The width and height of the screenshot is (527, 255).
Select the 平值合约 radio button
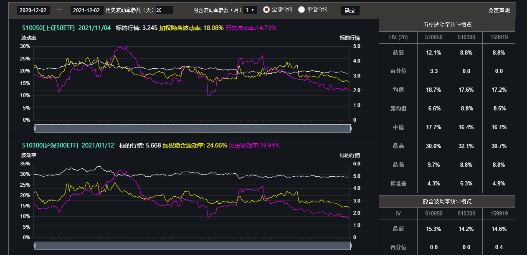[302, 10]
